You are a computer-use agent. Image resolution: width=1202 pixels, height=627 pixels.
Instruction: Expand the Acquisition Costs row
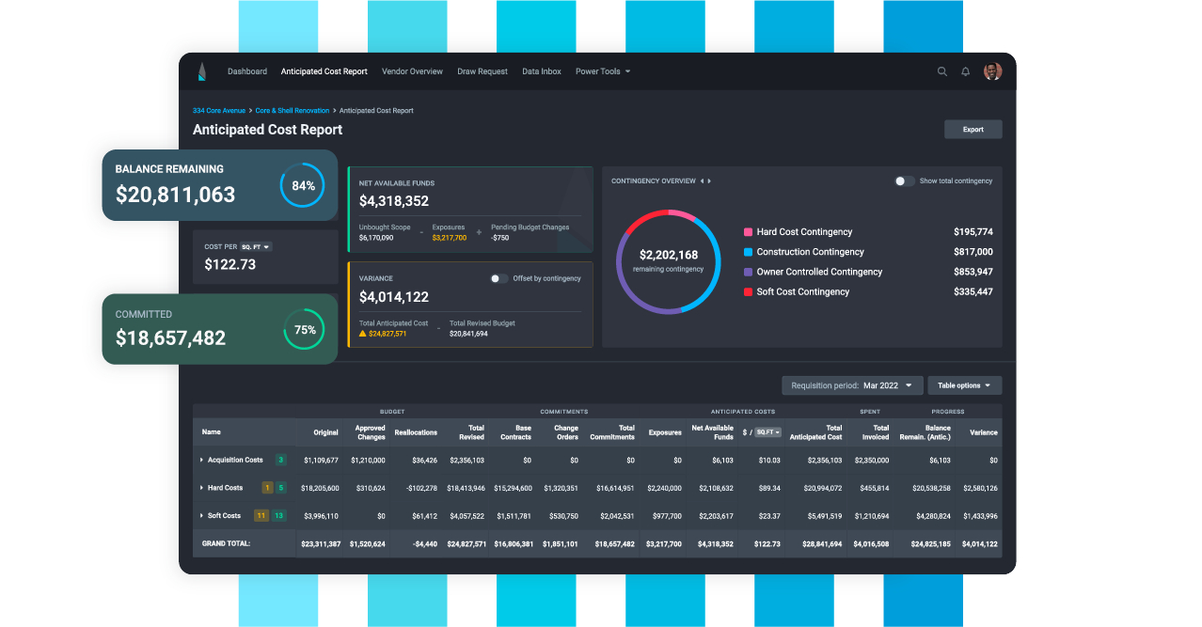pyautogui.click(x=202, y=460)
